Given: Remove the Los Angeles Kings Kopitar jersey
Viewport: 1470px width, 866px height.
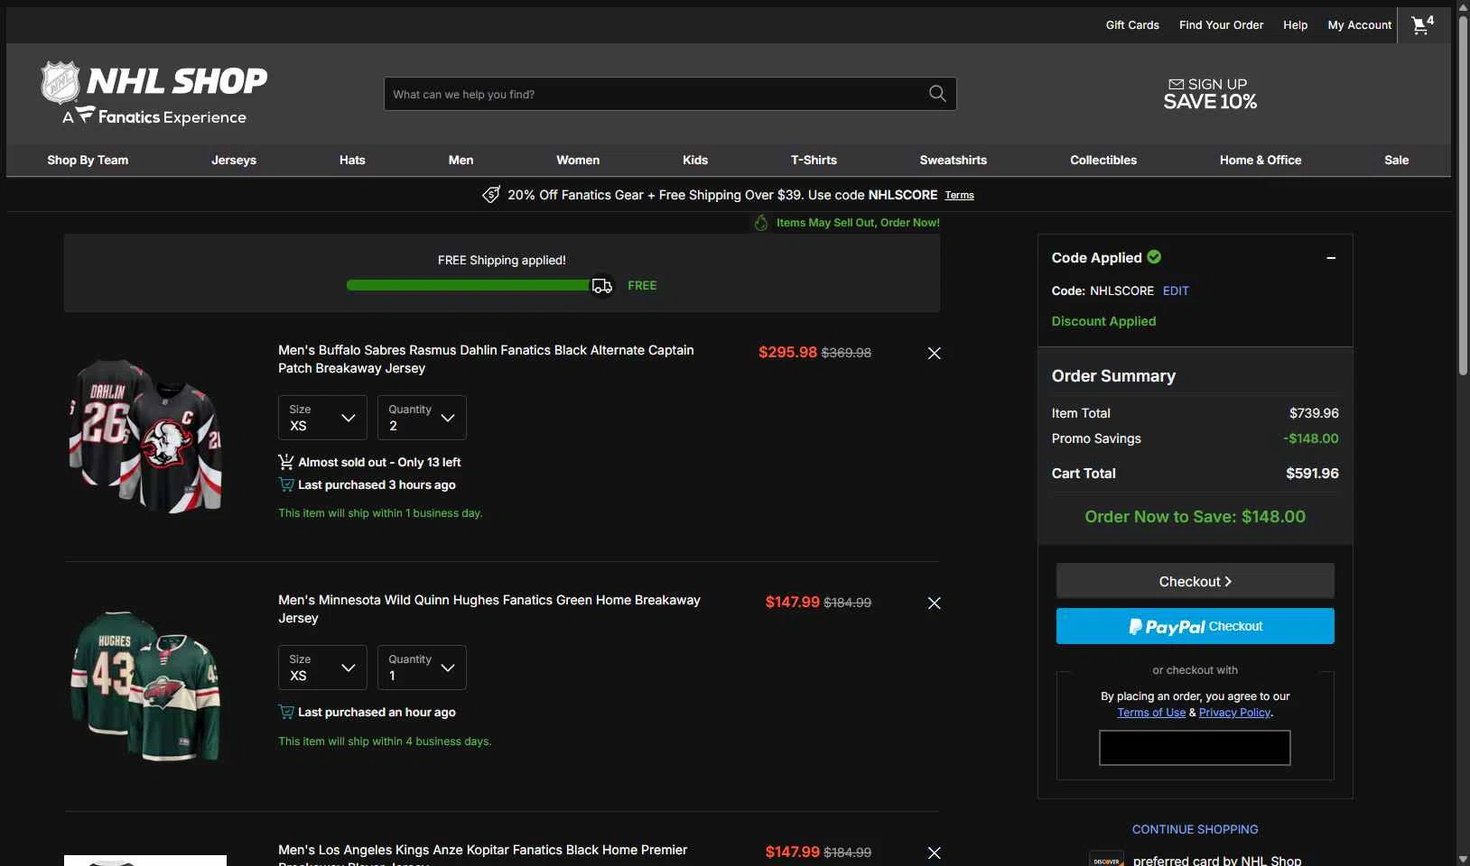Looking at the screenshot, I should coord(935,853).
